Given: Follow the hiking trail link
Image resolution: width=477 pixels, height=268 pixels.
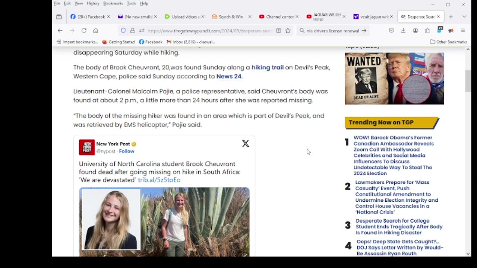Looking at the screenshot, I should click(x=267, y=67).
